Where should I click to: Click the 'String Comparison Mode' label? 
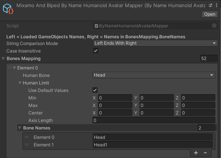click(32, 44)
